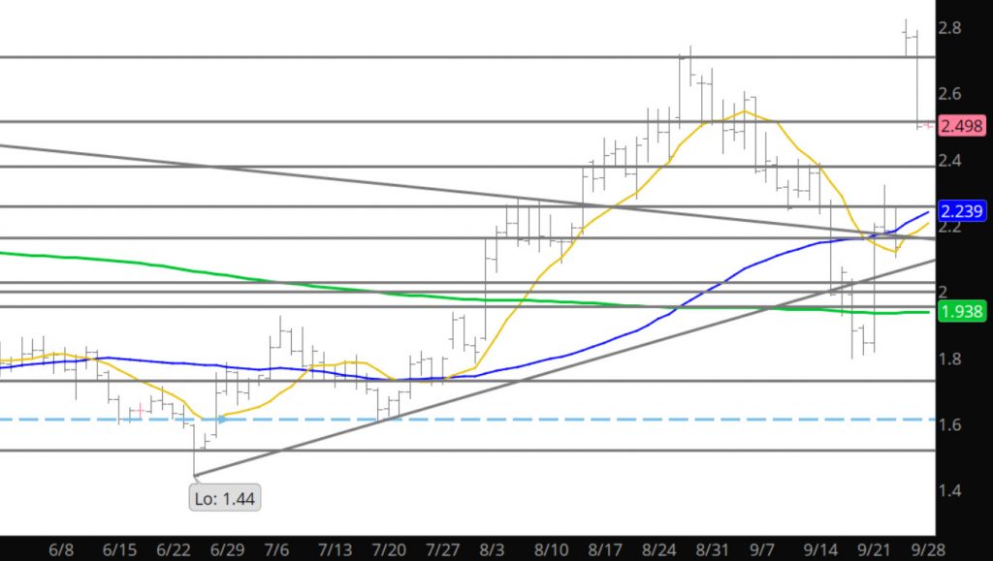Click the 1.4 price axis value

[x=950, y=490]
